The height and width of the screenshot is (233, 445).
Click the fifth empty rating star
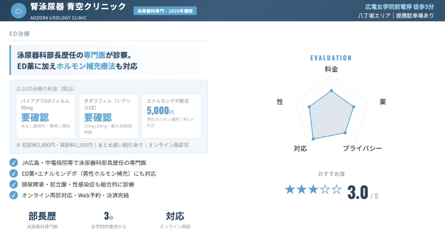(337, 190)
